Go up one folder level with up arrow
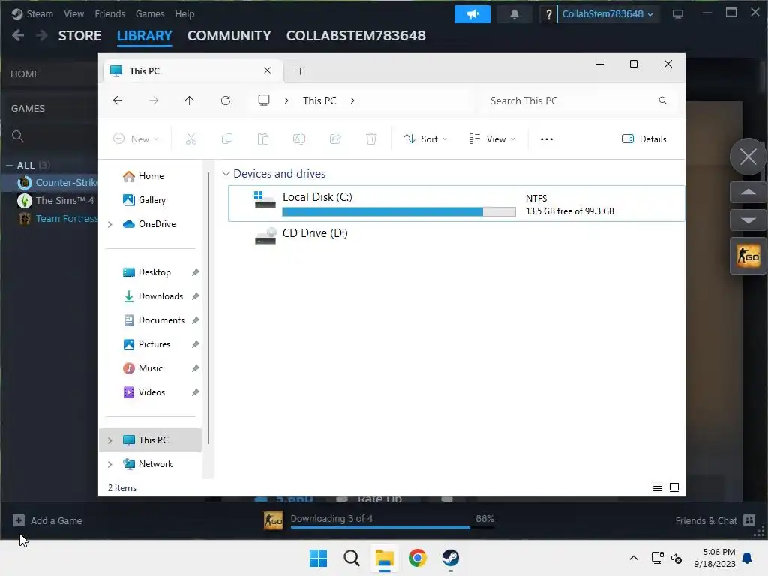The image size is (768, 576). click(x=190, y=100)
